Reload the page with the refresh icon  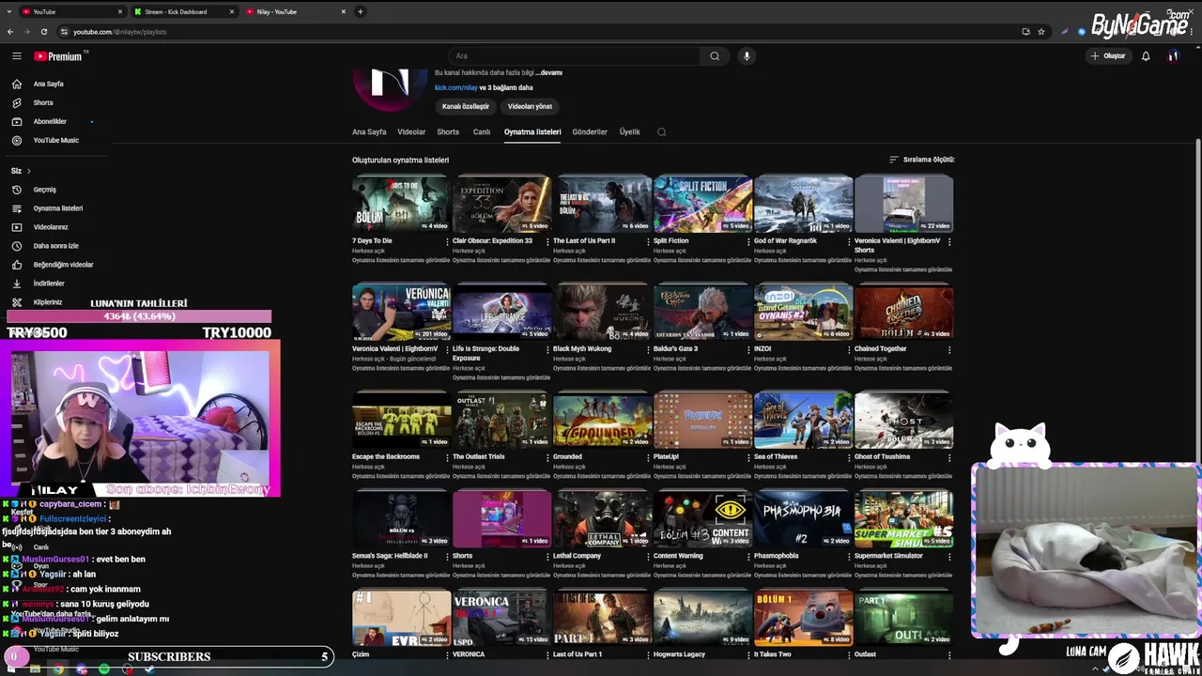click(43, 31)
